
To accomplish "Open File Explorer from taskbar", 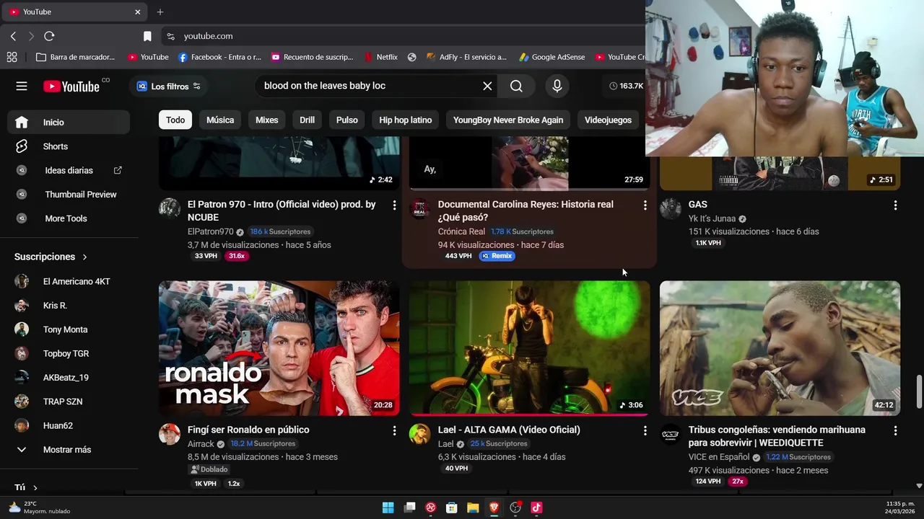I will coord(473,507).
